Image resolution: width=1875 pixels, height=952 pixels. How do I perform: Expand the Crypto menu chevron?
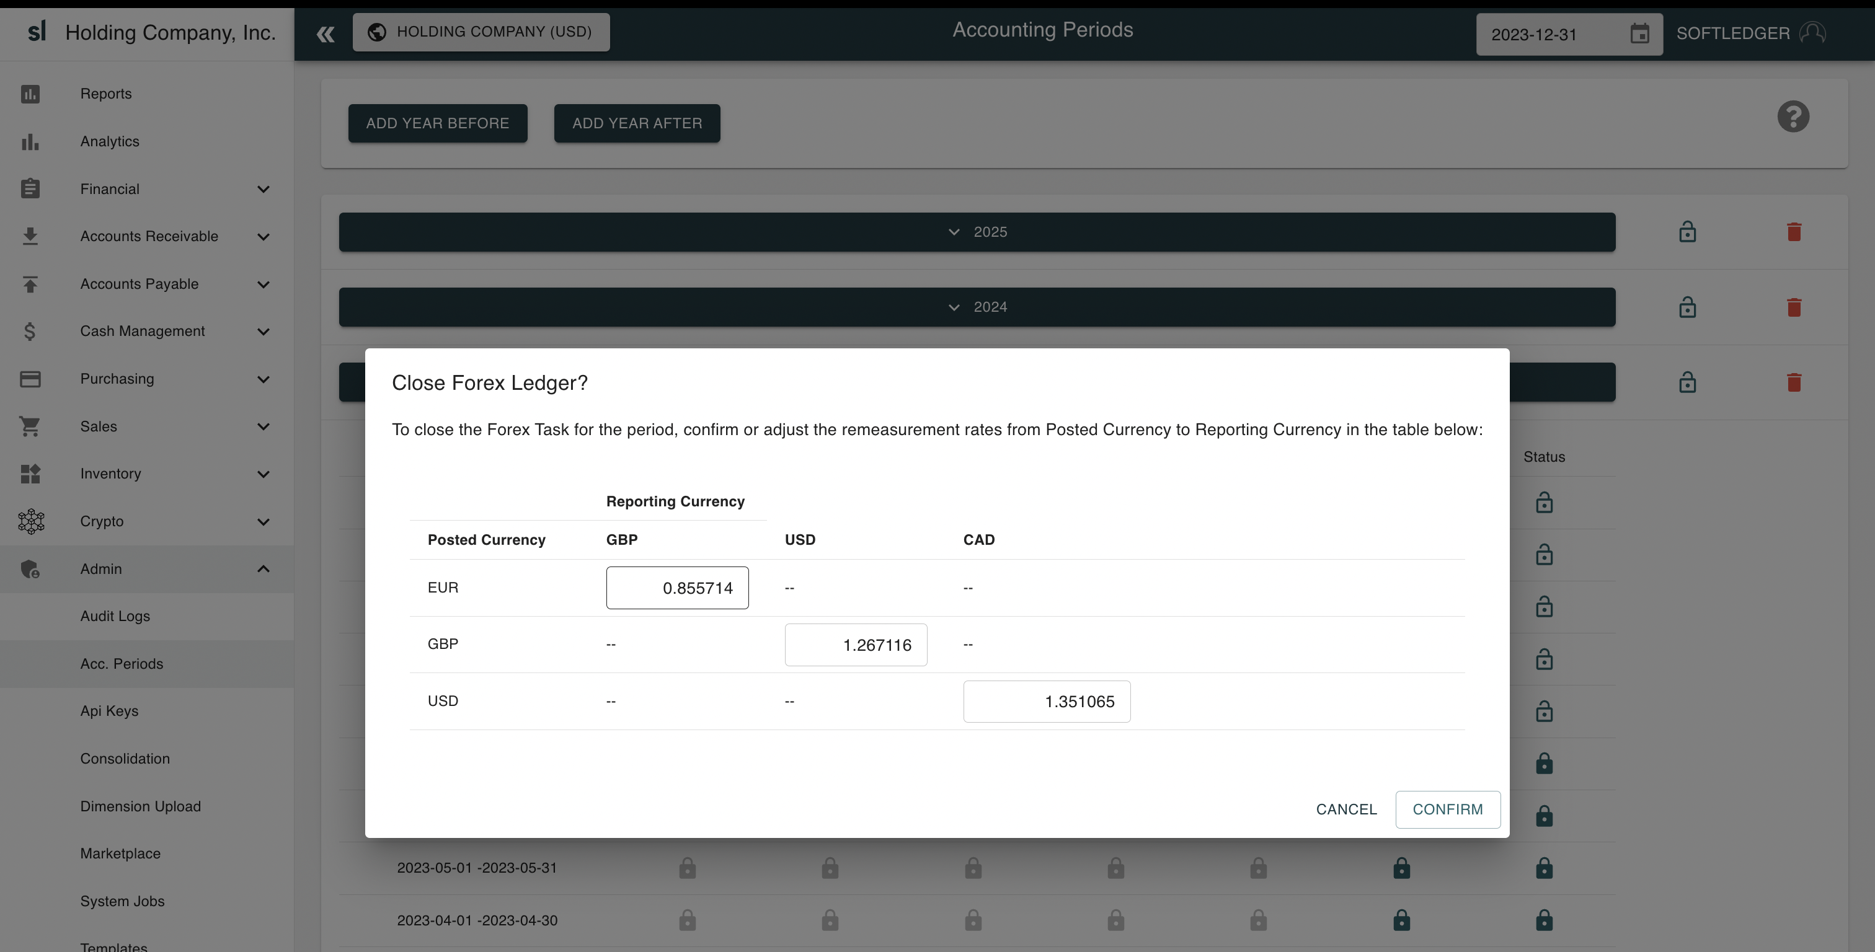pos(264,522)
